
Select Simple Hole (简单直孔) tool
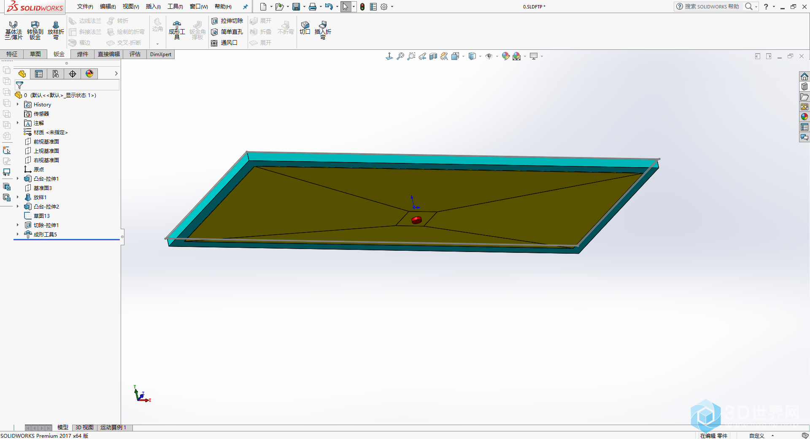pos(227,32)
